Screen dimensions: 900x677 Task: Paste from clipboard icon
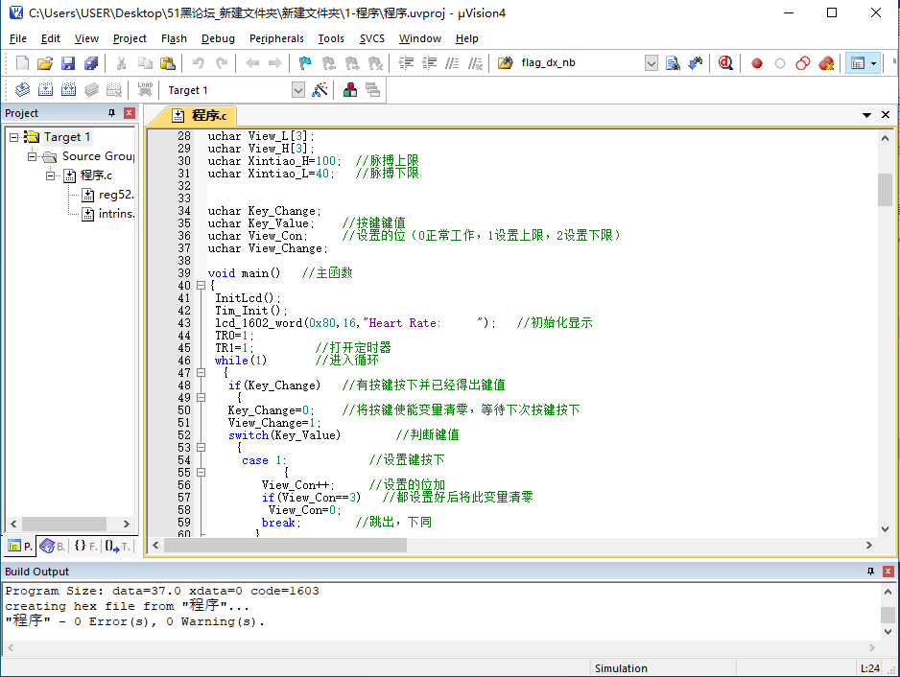coord(168,63)
